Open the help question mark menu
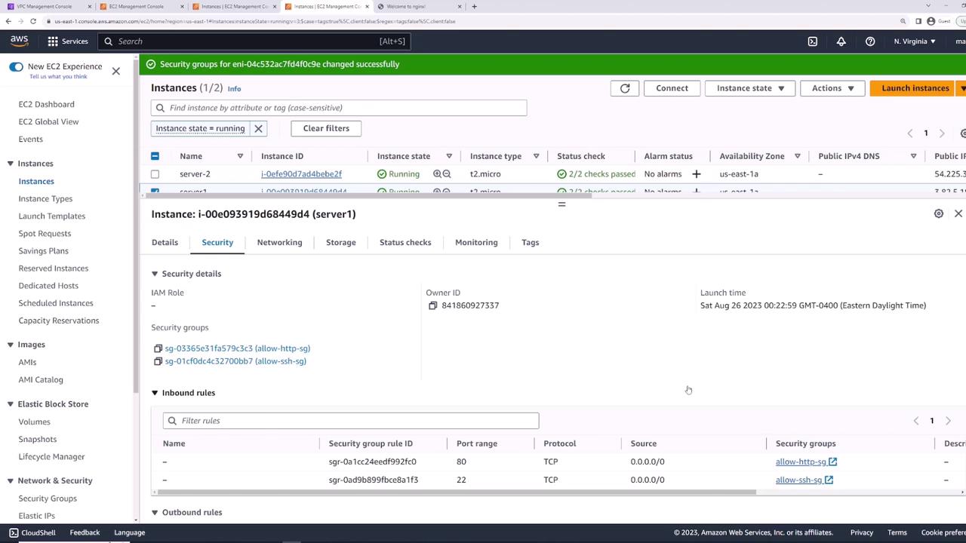The image size is (966, 543). (x=870, y=41)
